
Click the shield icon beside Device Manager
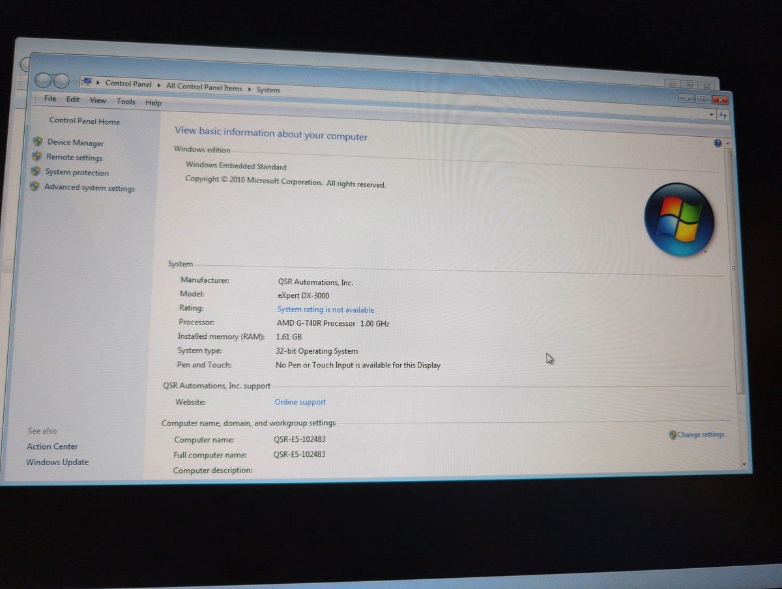(38, 141)
